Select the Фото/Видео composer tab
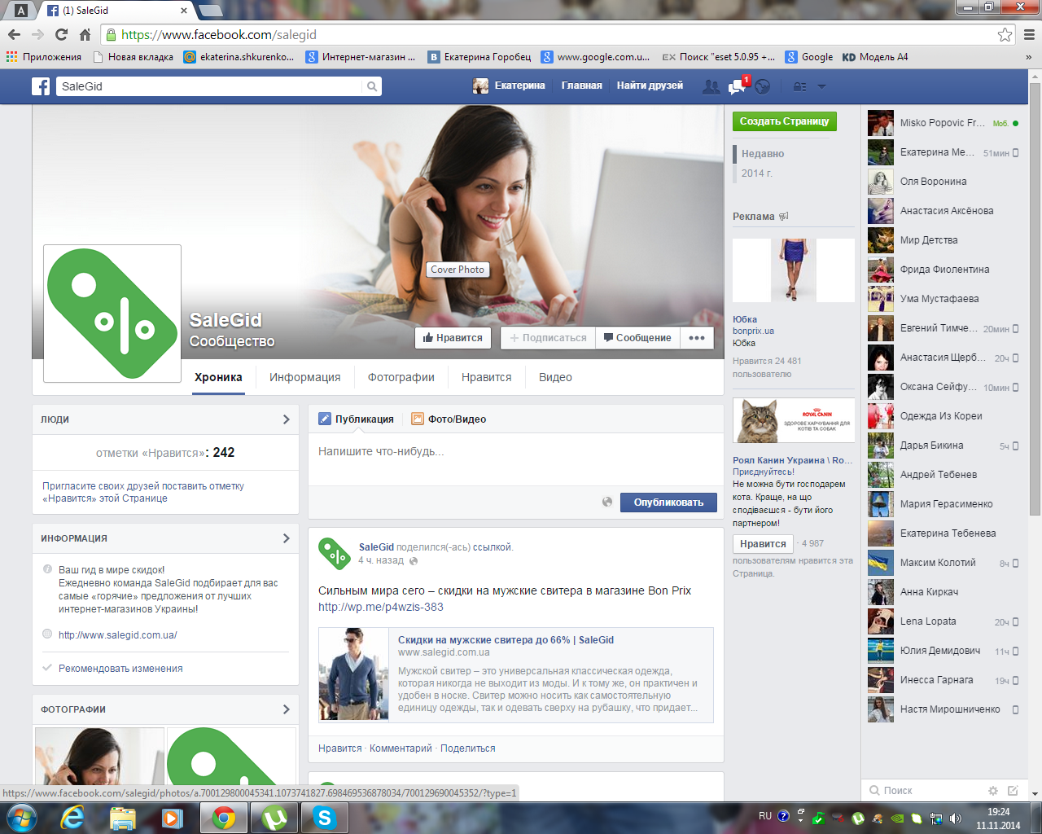 pyautogui.click(x=449, y=419)
